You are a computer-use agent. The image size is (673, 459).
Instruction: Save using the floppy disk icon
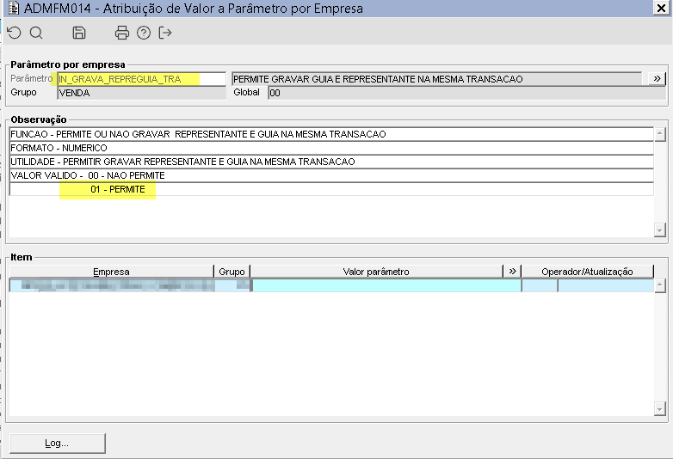pos(79,33)
